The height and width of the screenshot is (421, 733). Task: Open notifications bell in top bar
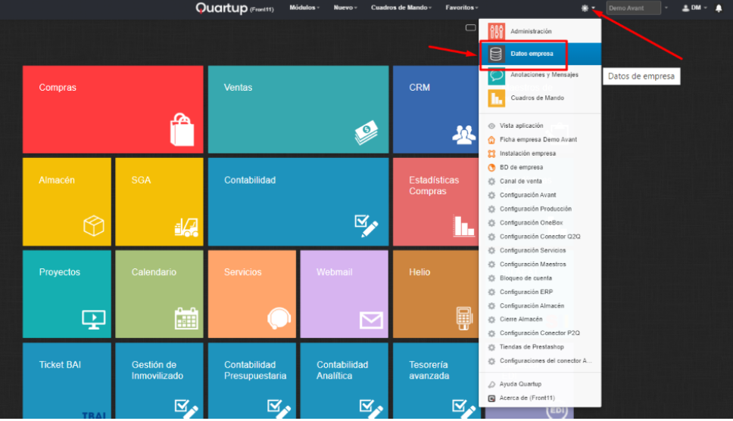click(719, 8)
